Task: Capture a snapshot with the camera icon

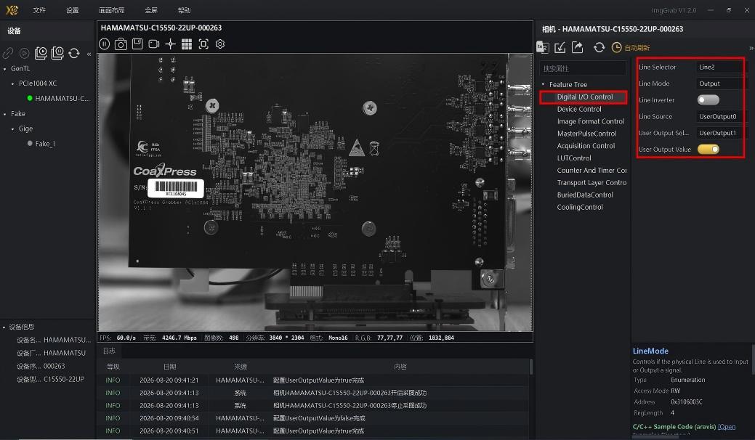Action: [121, 44]
